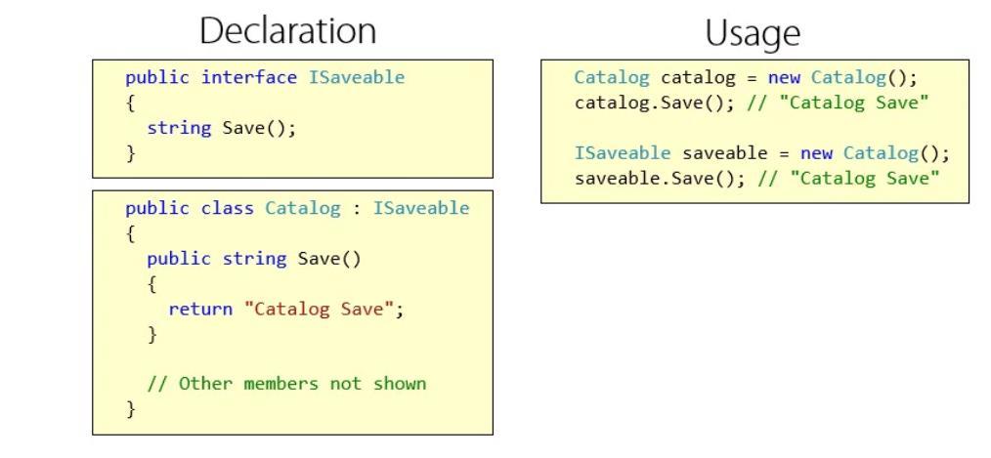Click the 'return' keyword

[x=200, y=310]
